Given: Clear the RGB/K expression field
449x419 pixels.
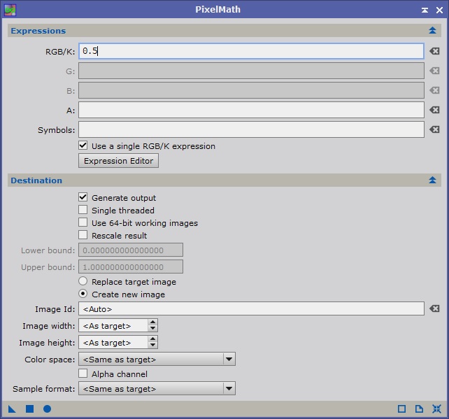Looking at the screenshot, I should pos(434,51).
